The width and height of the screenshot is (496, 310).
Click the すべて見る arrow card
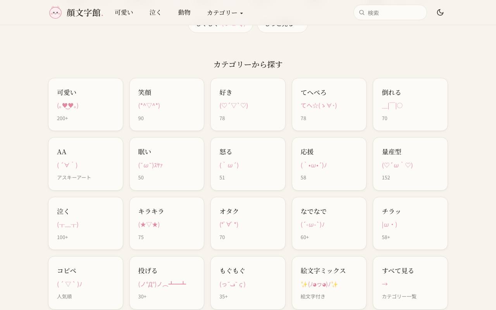410,283
